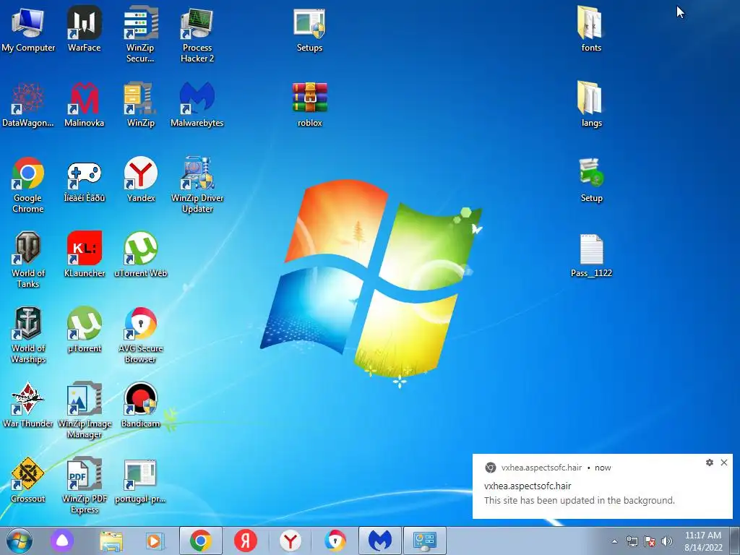The height and width of the screenshot is (555, 740).
Task: Open the µTorrent desktop shortcut
Action: pos(84,330)
